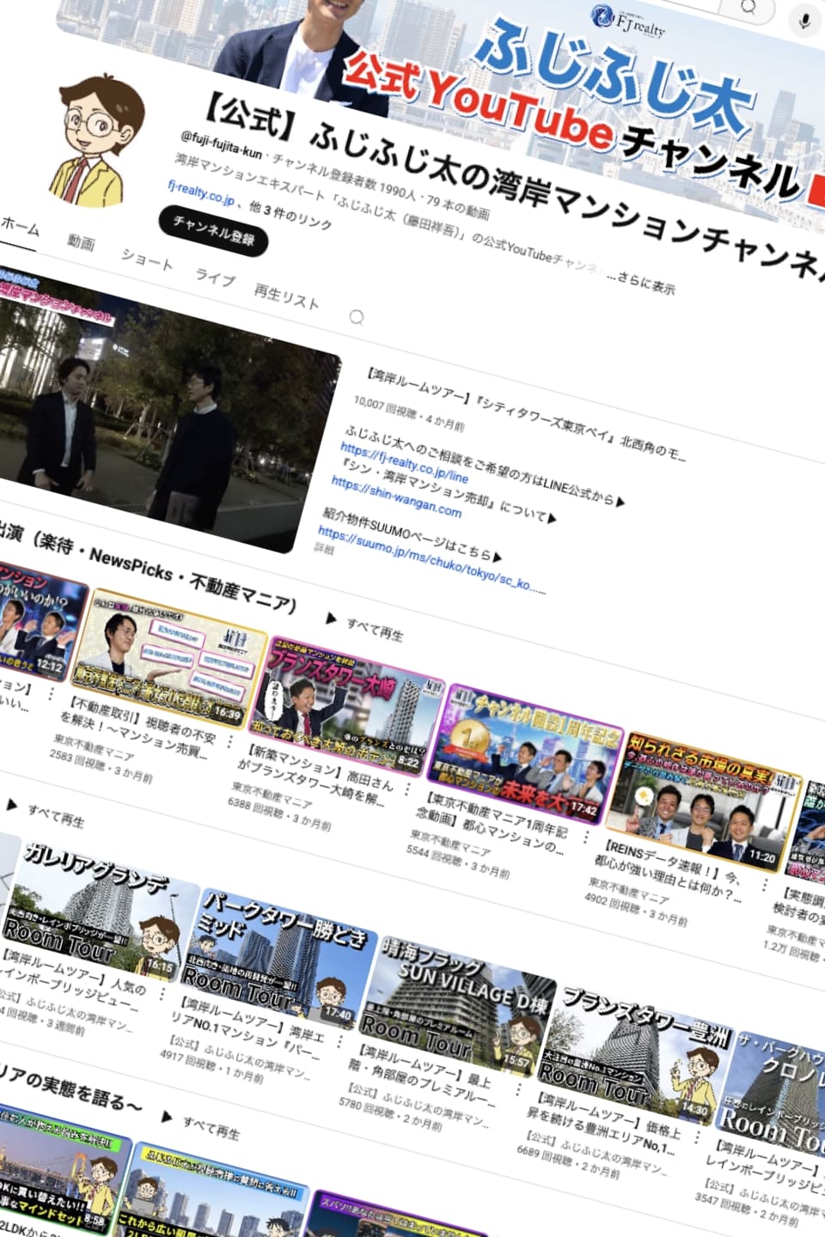
Task: Open the https://fj-realty.co.jp/line link
Action: click(404, 462)
